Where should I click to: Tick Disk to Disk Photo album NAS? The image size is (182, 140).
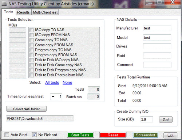click(32, 75)
